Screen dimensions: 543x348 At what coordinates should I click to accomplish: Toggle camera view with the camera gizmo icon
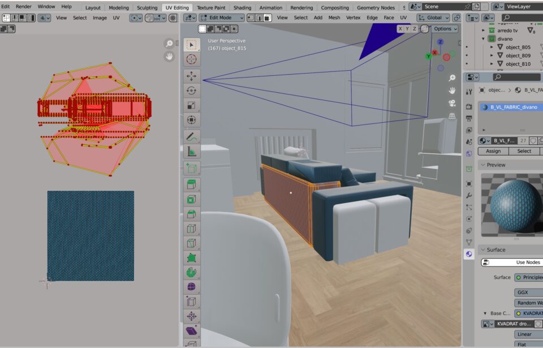tap(452, 103)
